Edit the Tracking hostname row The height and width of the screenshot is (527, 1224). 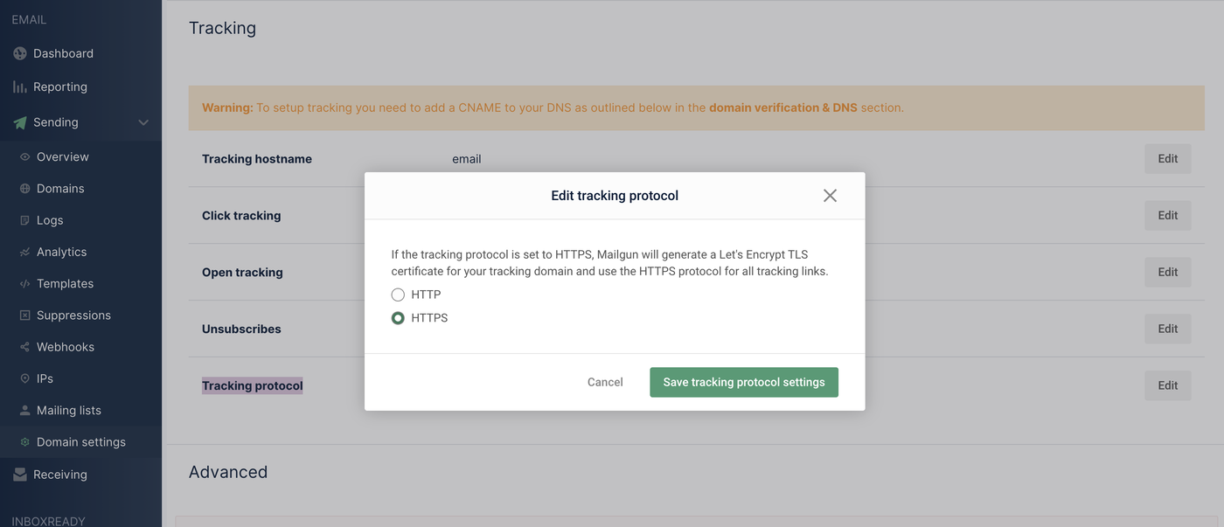coord(1167,159)
